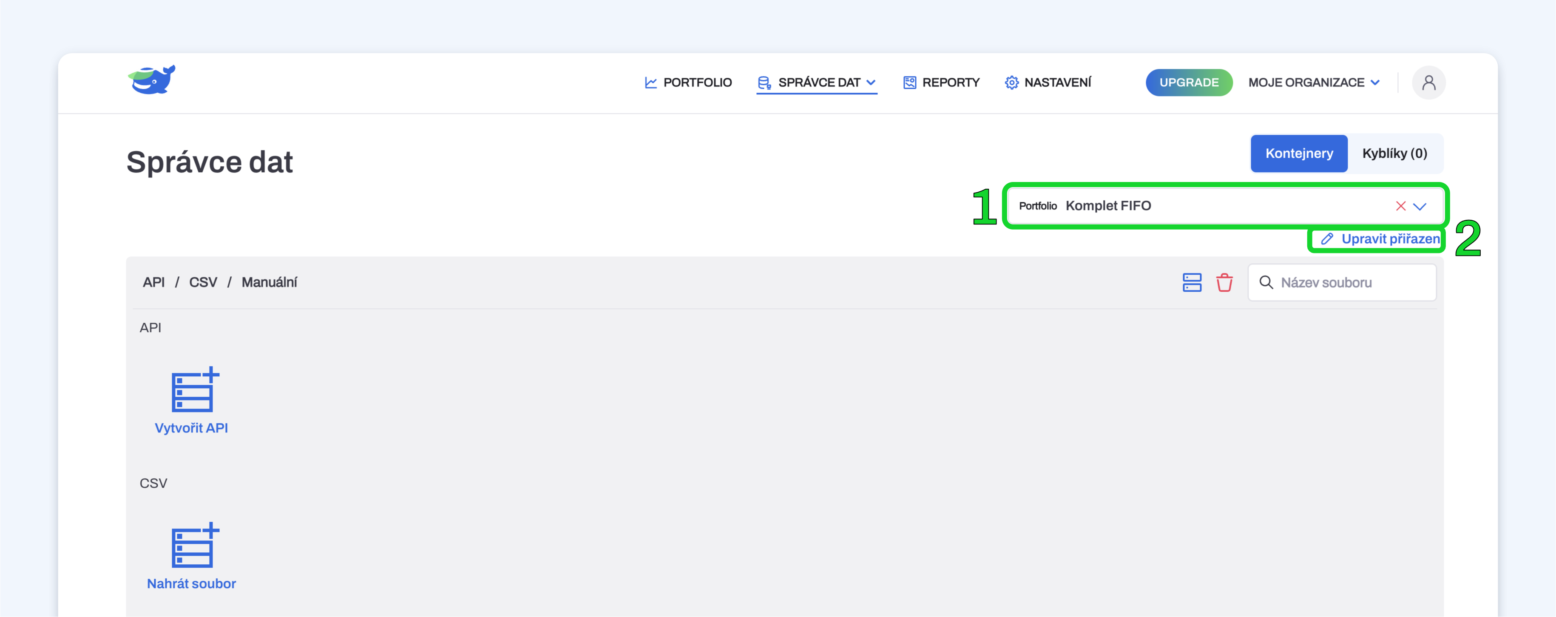Click the CSV section label
The width and height of the screenshot is (1556, 617).
coord(153,483)
